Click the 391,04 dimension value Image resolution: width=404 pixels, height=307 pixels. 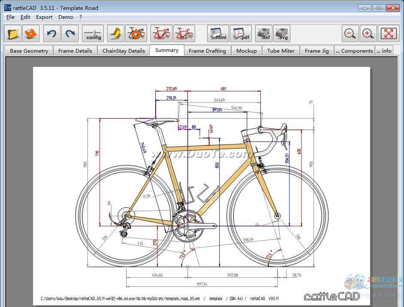point(217,110)
